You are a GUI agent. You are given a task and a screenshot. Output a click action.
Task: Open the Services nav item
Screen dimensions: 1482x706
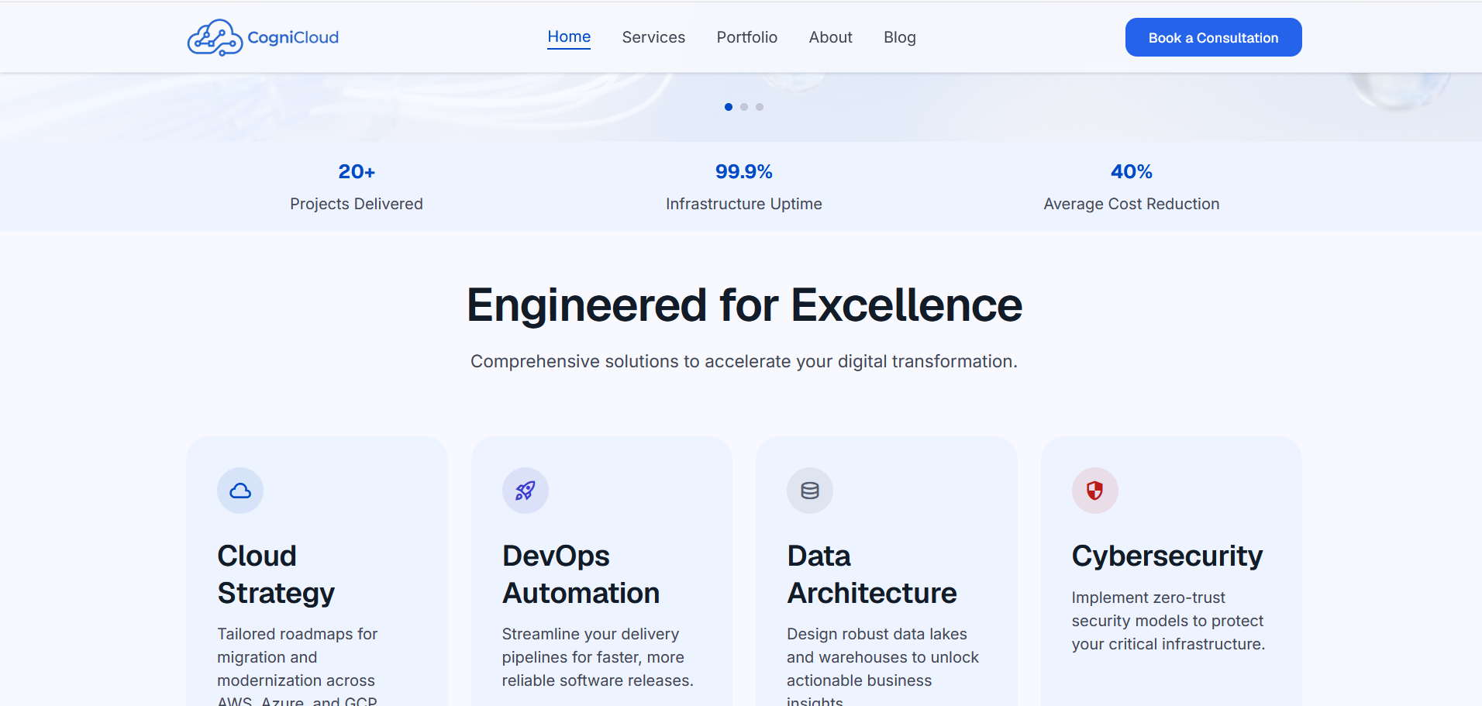[x=653, y=37]
